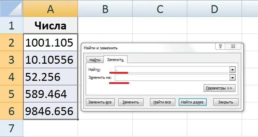Viewport: 258px width, 137px height.
Task: Click the Найти все button
Action: (x=162, y=102)
